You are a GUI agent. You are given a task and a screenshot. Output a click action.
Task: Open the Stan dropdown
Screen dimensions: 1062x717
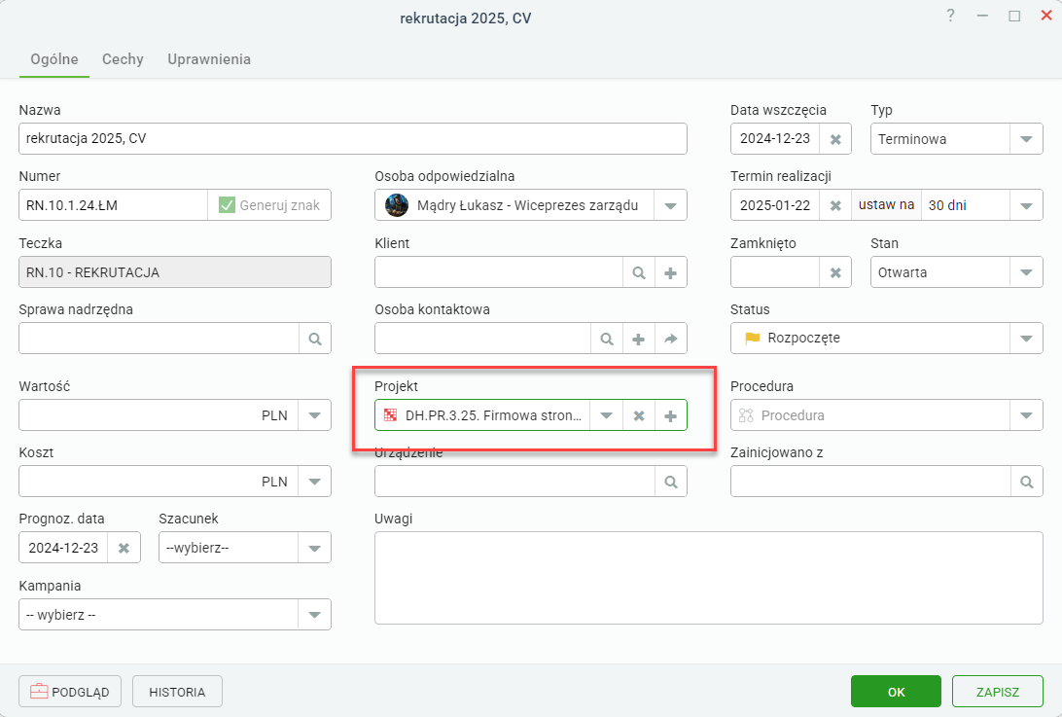1026,272
